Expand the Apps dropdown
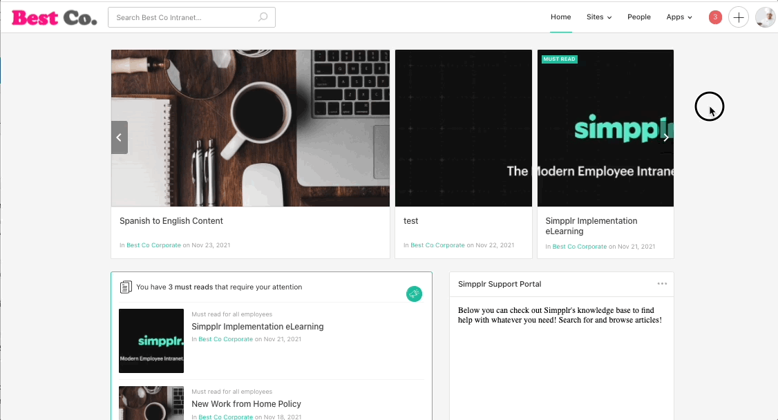Screen dimensions: 778x420 [x=679, y=17]
